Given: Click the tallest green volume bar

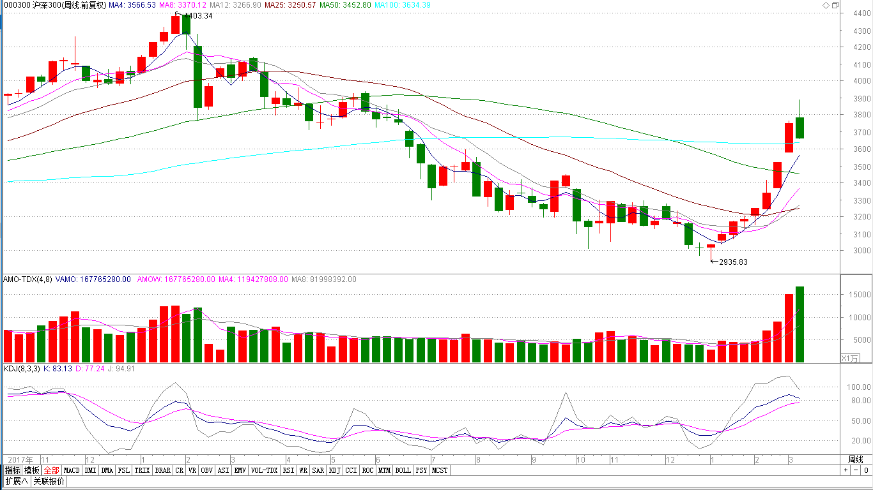Looking at the screenshot, I should [x=800, y=324].
